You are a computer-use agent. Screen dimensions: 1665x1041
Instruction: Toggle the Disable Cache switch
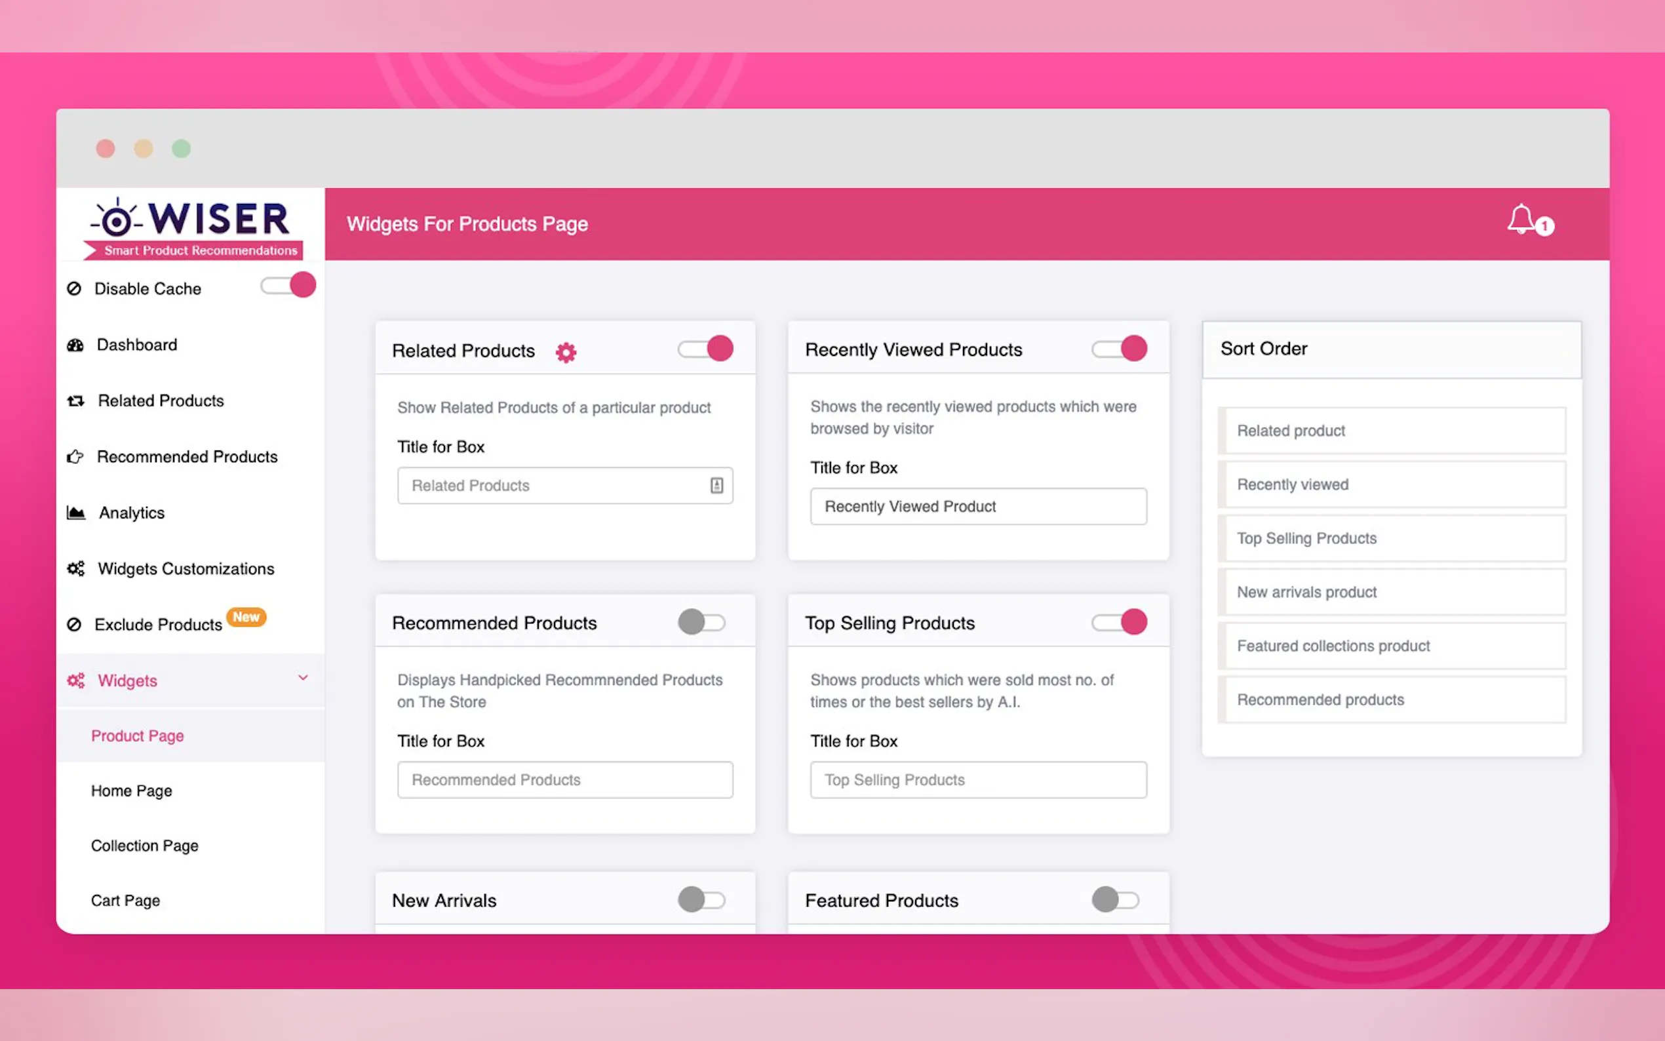click(288, 285)
